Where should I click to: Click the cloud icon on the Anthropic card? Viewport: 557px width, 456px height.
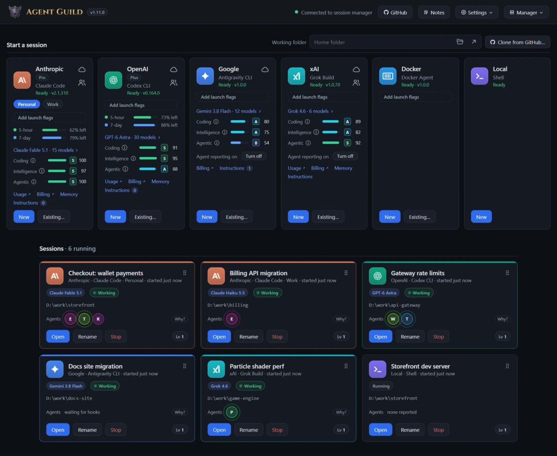coord(81,70)
